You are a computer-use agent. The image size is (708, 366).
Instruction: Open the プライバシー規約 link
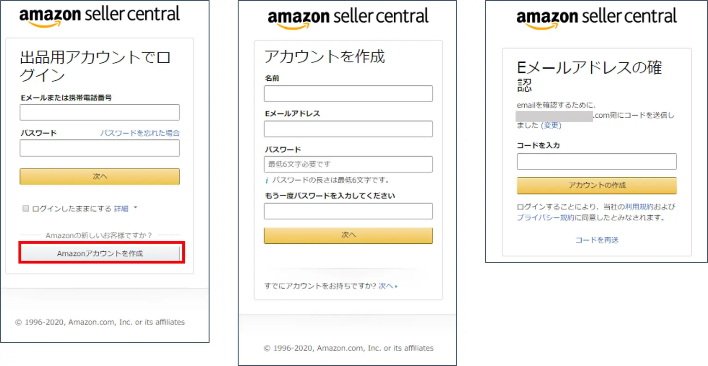pyautogui.click(x=545, y=217)
